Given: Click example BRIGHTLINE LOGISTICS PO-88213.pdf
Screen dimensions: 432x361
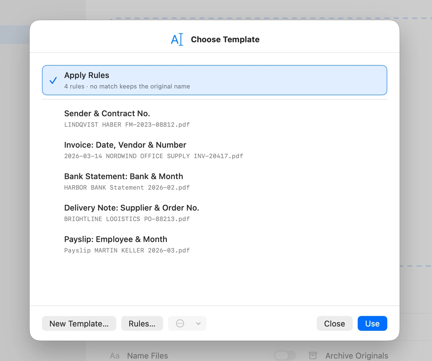Looking at the screenshot, I should click(127, 219).
